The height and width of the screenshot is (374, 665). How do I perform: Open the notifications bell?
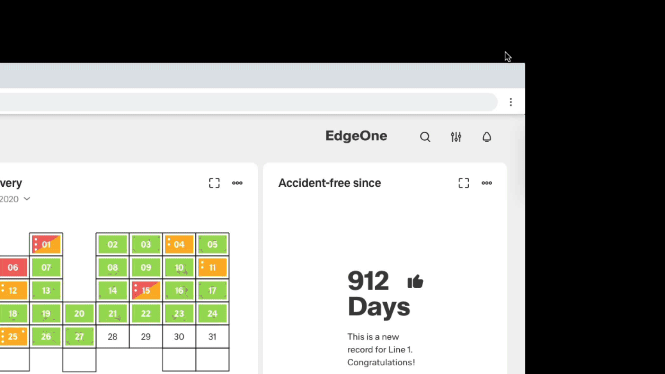tap(487, 137)
